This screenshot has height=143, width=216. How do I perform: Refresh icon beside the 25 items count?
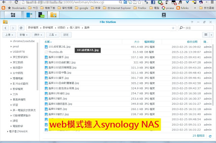(210, 136)
